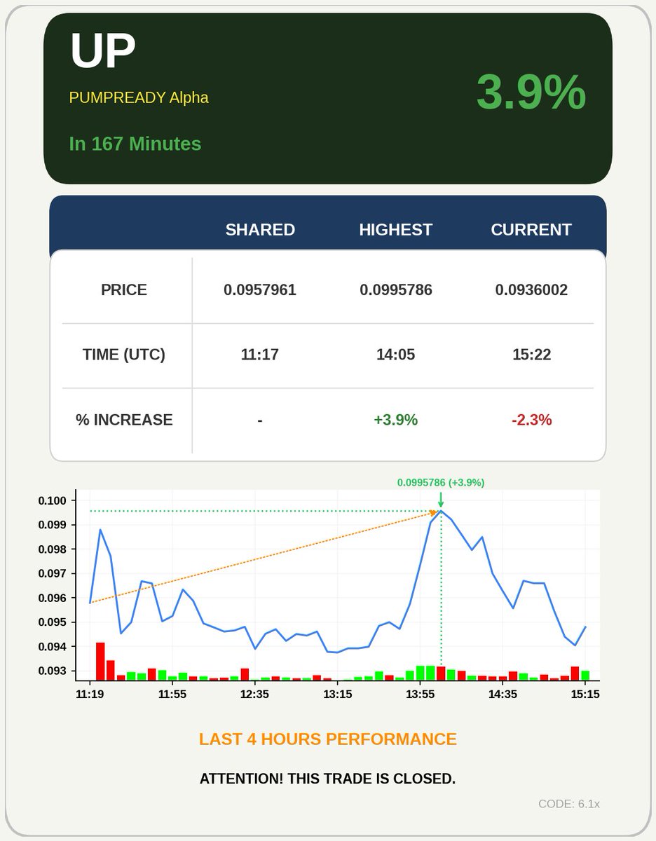Click the 0.093 y-axis label

53,671
